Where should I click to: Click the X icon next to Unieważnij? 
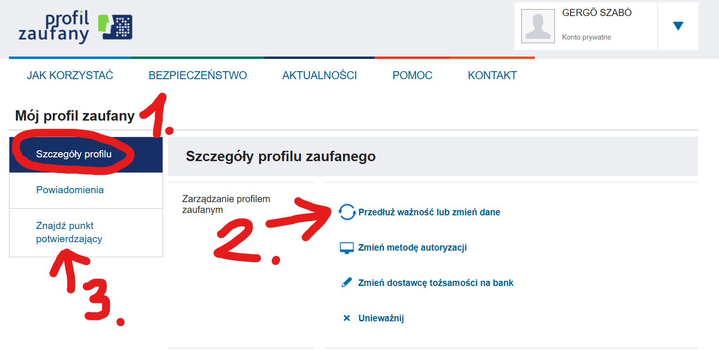(347, 318)
